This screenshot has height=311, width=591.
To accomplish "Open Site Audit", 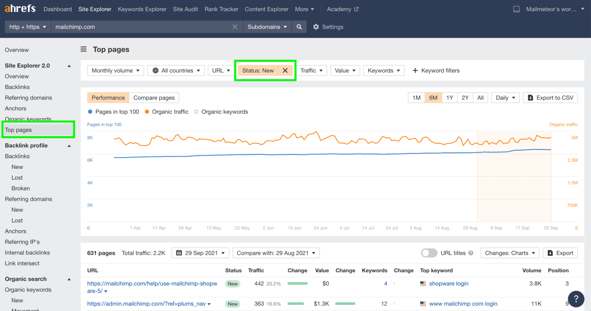I will [x=185, y=9].
